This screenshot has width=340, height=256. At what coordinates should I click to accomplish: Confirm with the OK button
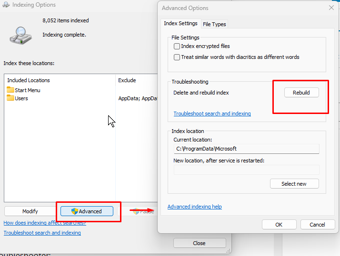coord(279,225)
